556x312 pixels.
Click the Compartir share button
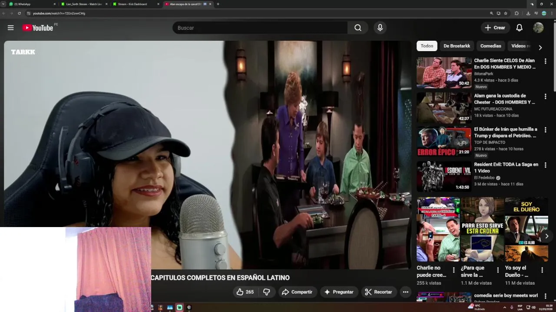click(298, 292)
